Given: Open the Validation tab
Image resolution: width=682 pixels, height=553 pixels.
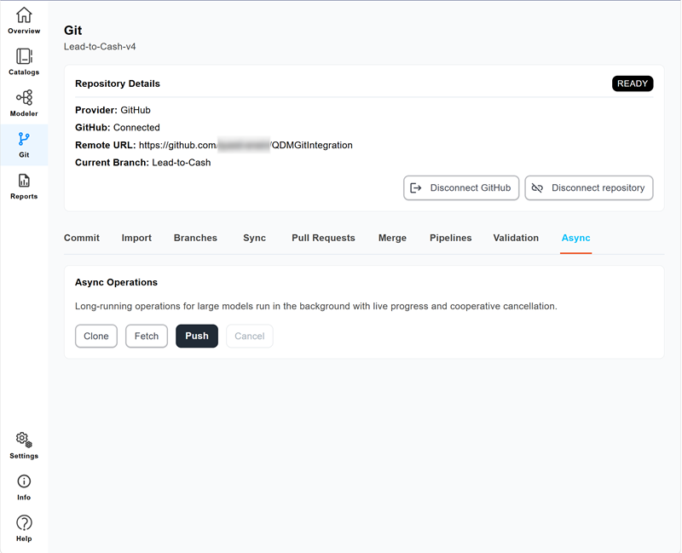Looking at the screenshot, I should click(x=516, y=238).
